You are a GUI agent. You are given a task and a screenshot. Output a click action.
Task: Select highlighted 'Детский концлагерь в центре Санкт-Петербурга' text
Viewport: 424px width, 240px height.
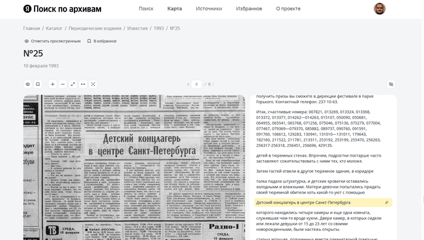point(303,203)
